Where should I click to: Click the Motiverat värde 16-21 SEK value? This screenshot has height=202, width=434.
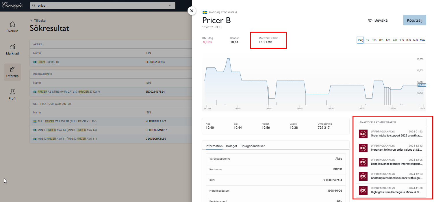click(265, 42)
